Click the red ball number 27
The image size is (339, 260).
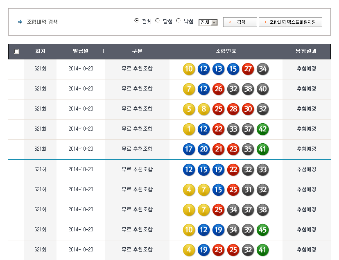248,69
